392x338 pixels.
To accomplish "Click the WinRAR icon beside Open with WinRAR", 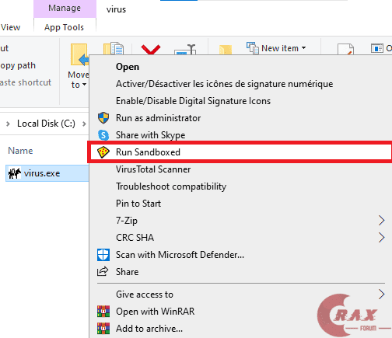I will tap(103, 312).
